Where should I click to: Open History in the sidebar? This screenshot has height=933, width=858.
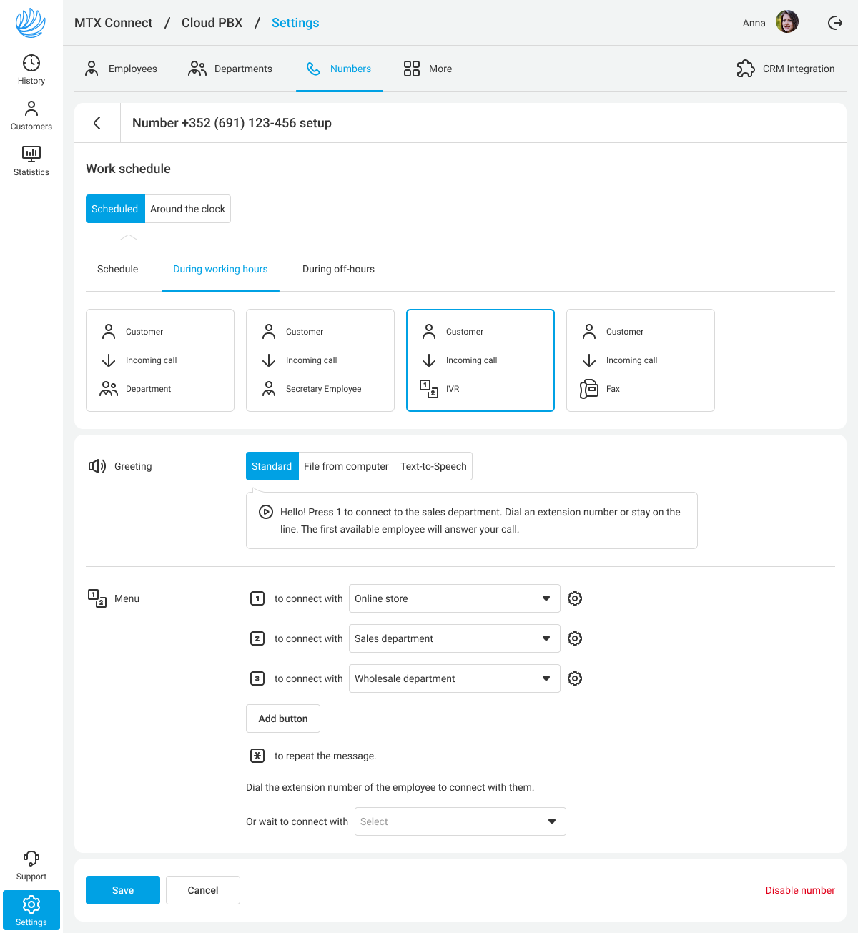[31, 69]
